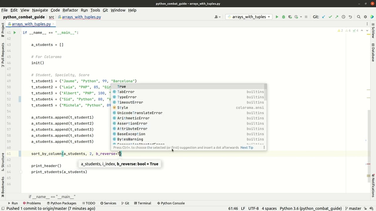Open the Python Console tool window

click(171, 203)
